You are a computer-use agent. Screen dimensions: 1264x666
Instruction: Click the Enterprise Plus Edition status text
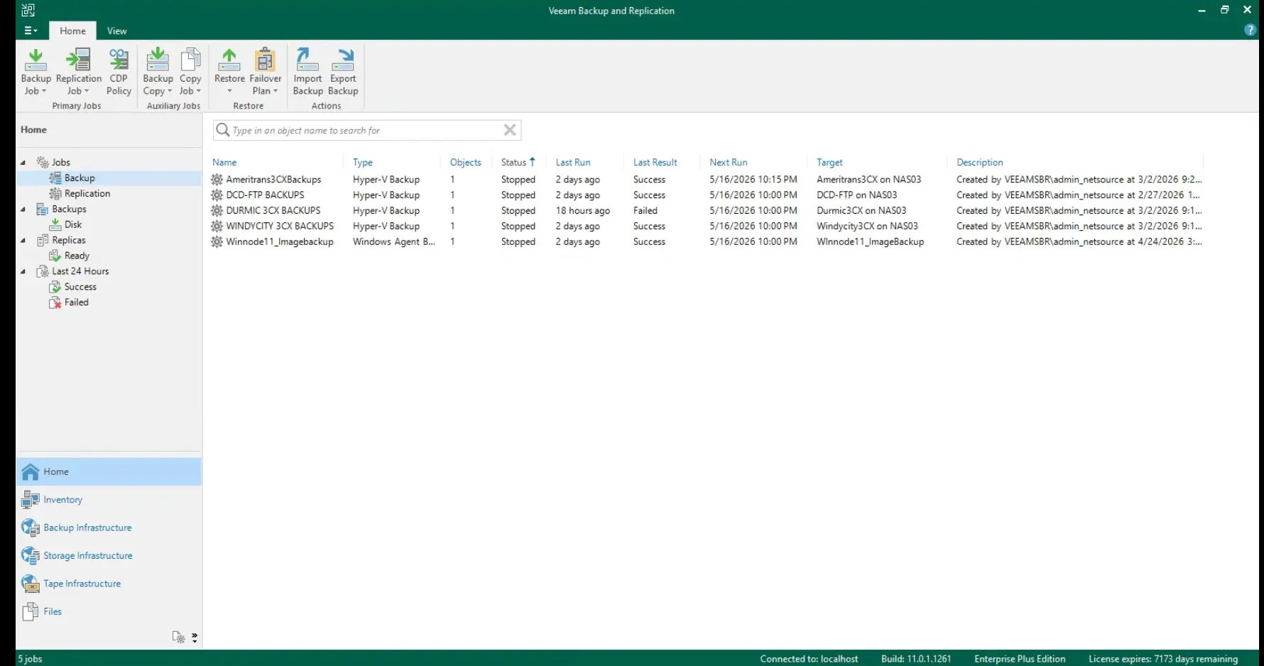click(x=1020, y=659)
